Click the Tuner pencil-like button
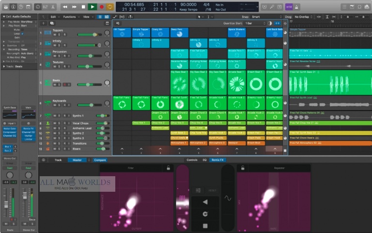 [272, 7]
